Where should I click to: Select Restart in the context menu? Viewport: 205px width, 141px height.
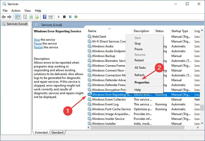pyautogui.click(x=139, y=60)
